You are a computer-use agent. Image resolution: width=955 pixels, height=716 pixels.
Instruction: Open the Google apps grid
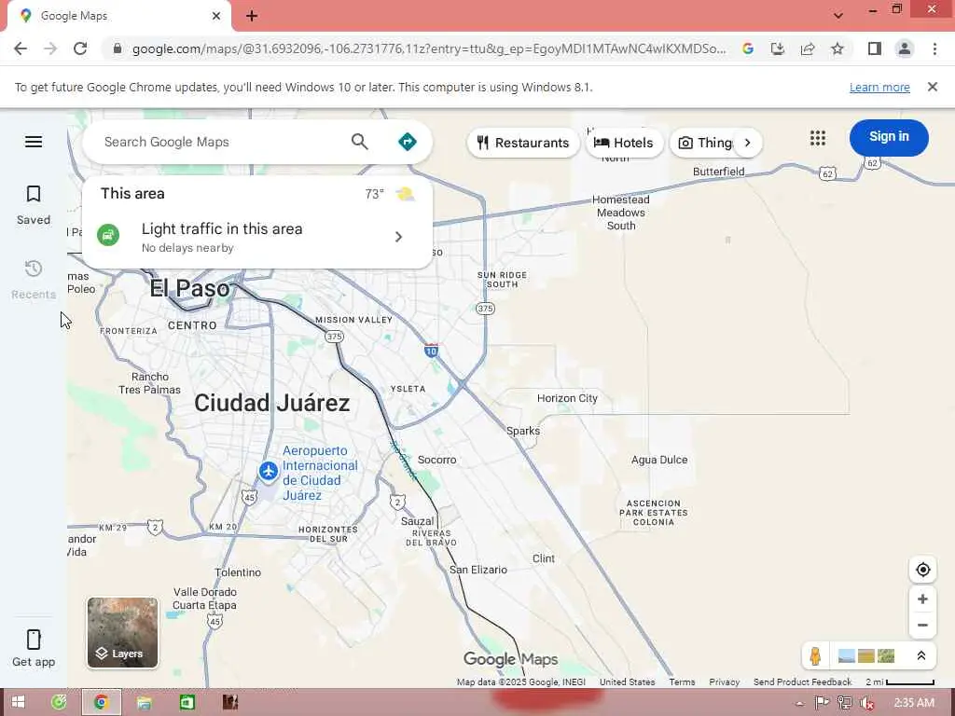818,138
